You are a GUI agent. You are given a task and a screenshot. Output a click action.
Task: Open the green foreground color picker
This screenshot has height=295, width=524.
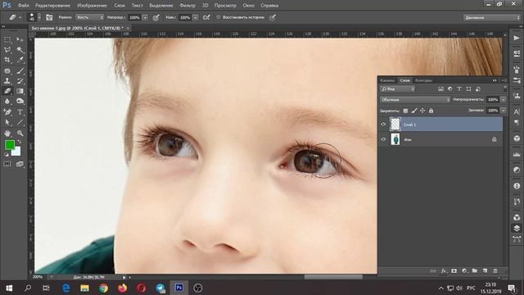coord(10,145)
